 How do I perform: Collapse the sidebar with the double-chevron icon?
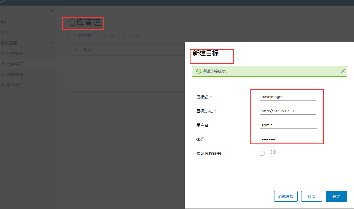coord(52,11)
